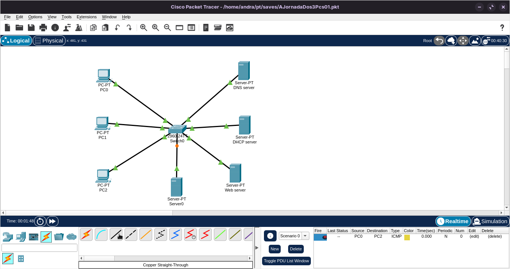Open the Extensions menu
510x269 pixels.
87,17
